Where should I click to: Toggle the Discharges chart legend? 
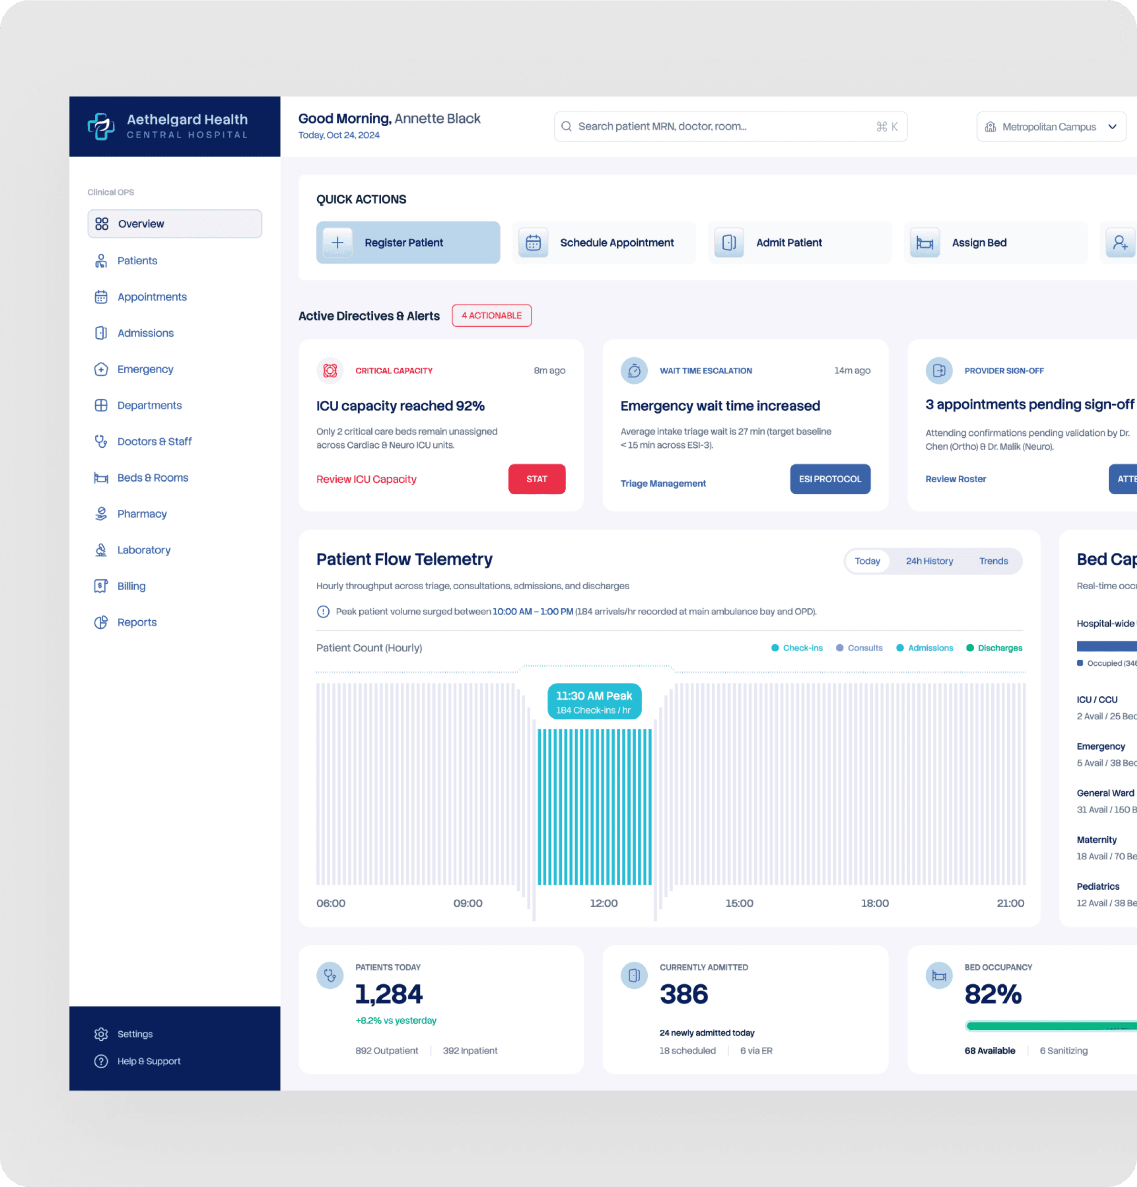pyautogui.click(x=994, y=647)
